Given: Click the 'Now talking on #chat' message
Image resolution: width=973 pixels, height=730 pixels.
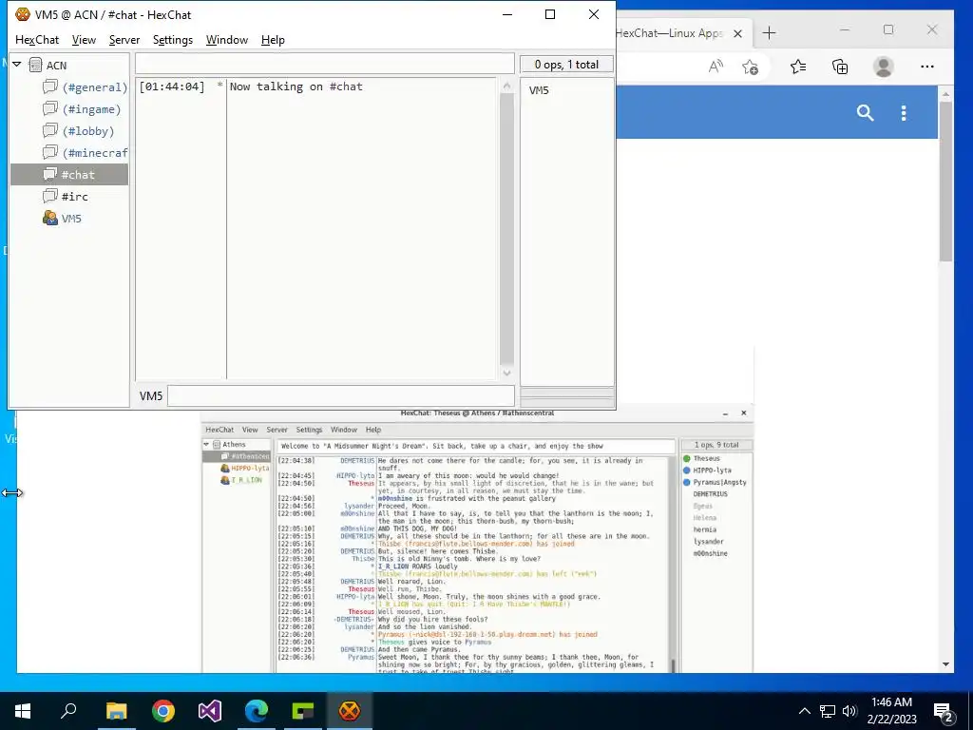Looking at the screenshot, I should [x=296, y=86].
